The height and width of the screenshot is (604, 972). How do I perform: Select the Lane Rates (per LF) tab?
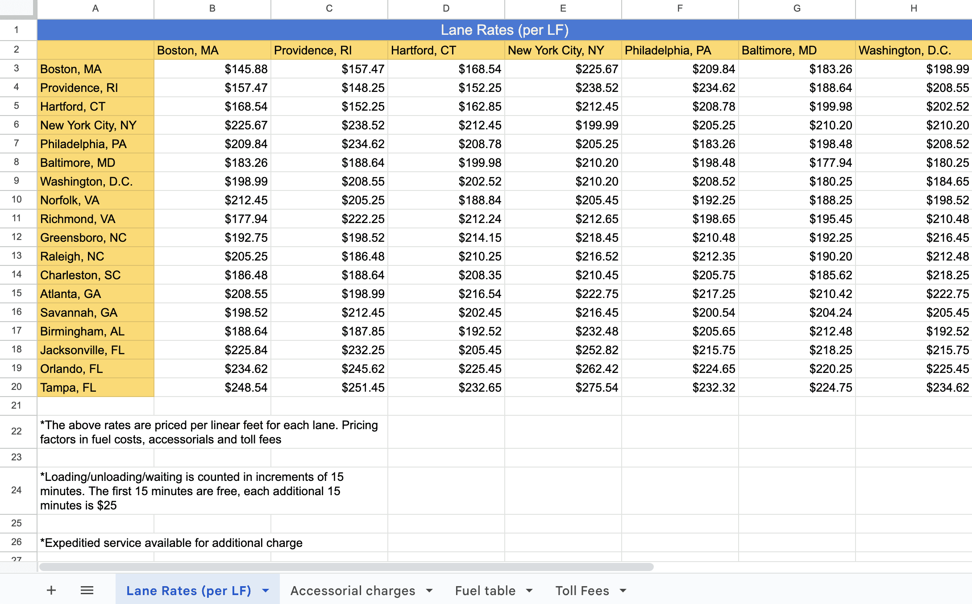[188, 591]
